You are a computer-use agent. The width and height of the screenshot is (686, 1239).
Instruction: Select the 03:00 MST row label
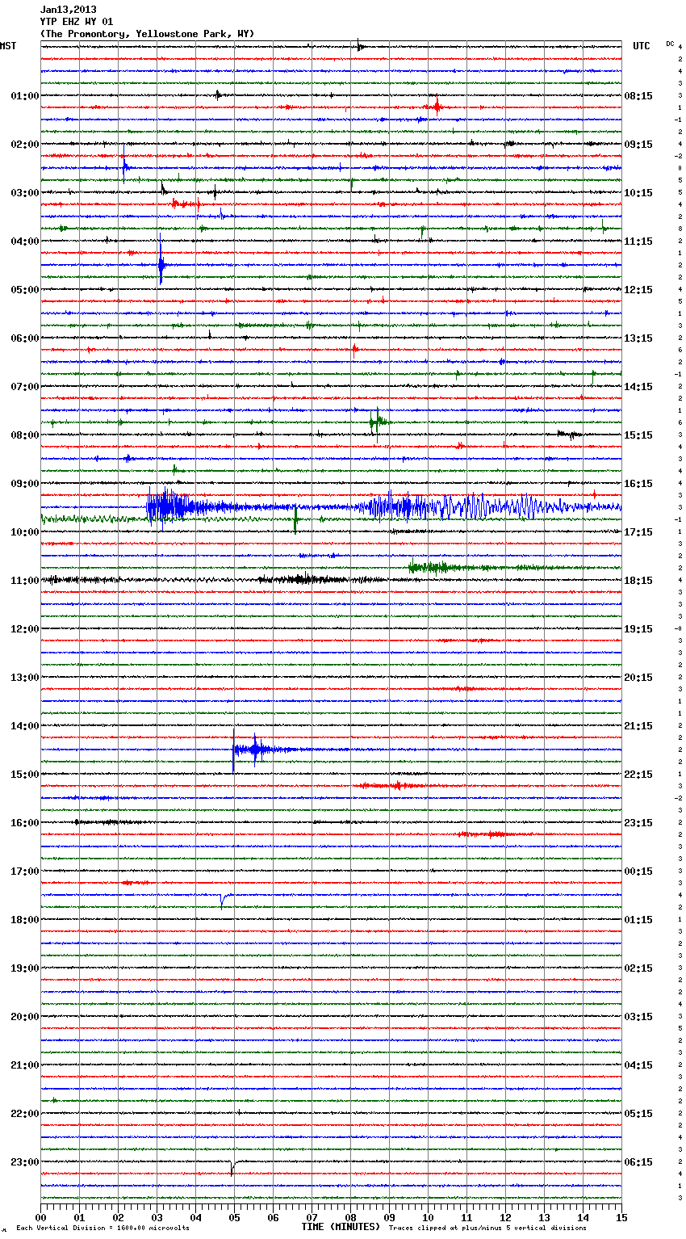point(25,193)
